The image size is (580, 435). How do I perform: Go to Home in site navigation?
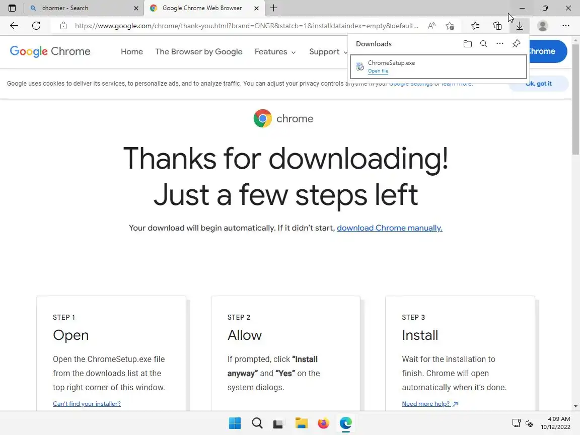[132, 52]
